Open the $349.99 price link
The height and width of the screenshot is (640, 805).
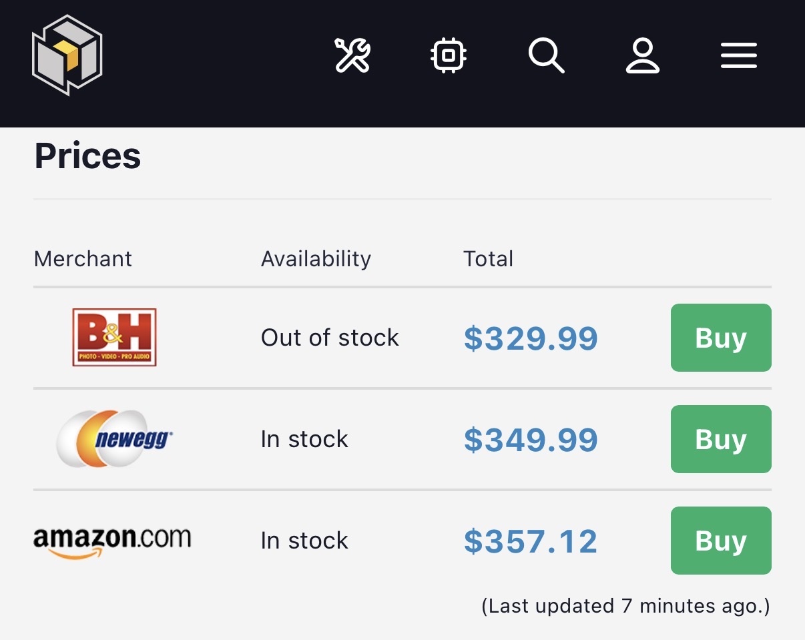pos(531,440)
